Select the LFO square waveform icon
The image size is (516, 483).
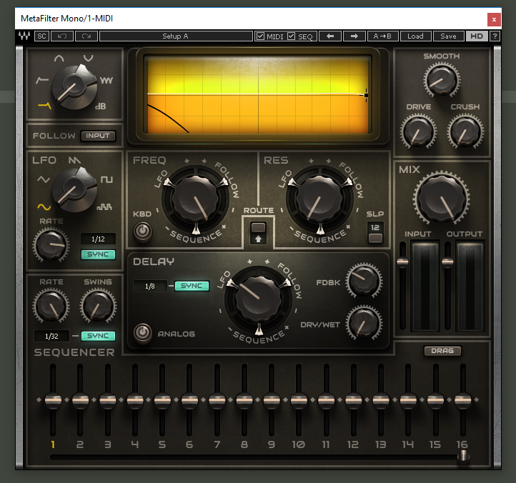106,179
